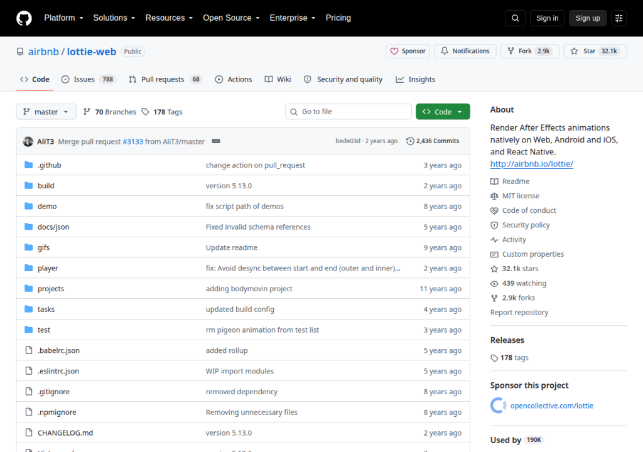Screen dimensions: 643x452
Task: Open the Code of conduct link
Action: point(523,210)
